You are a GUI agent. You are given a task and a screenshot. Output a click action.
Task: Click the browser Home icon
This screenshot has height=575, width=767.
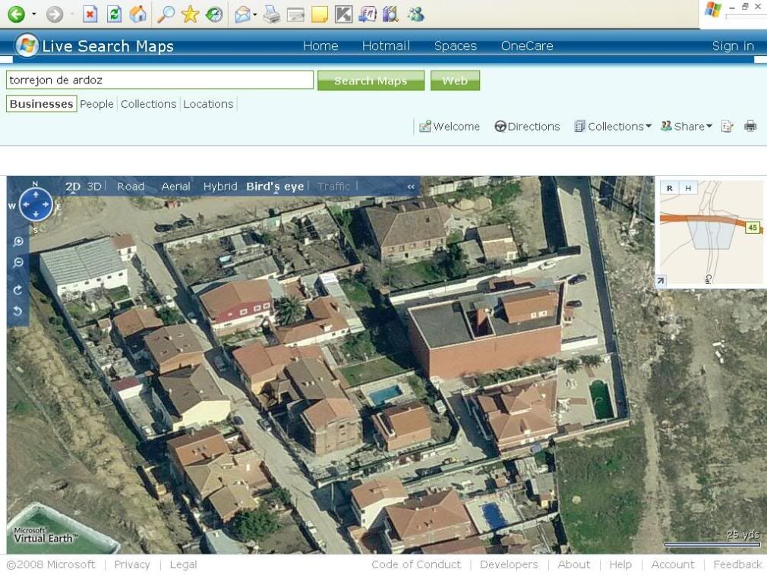coord(137,14)
